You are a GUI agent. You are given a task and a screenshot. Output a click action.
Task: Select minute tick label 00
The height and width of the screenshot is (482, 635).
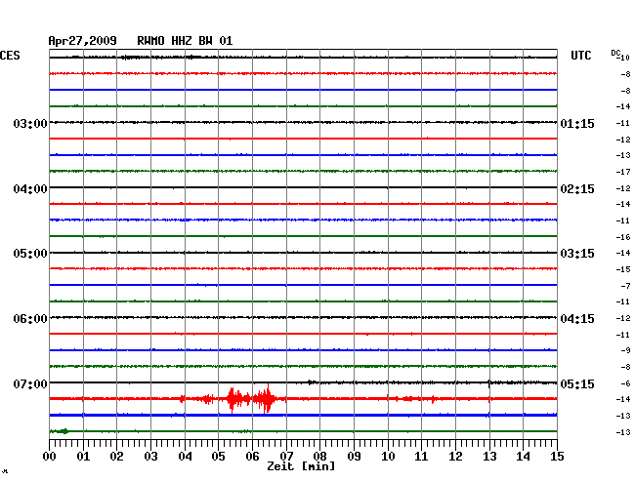click(50, 457)
